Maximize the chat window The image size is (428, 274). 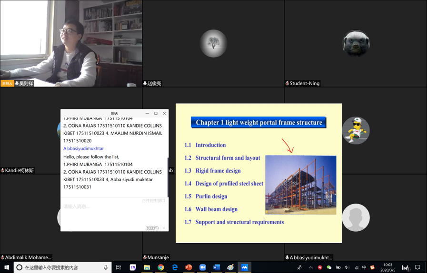156,113
